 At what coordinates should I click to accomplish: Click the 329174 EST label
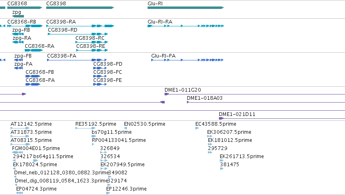point(117,181)
